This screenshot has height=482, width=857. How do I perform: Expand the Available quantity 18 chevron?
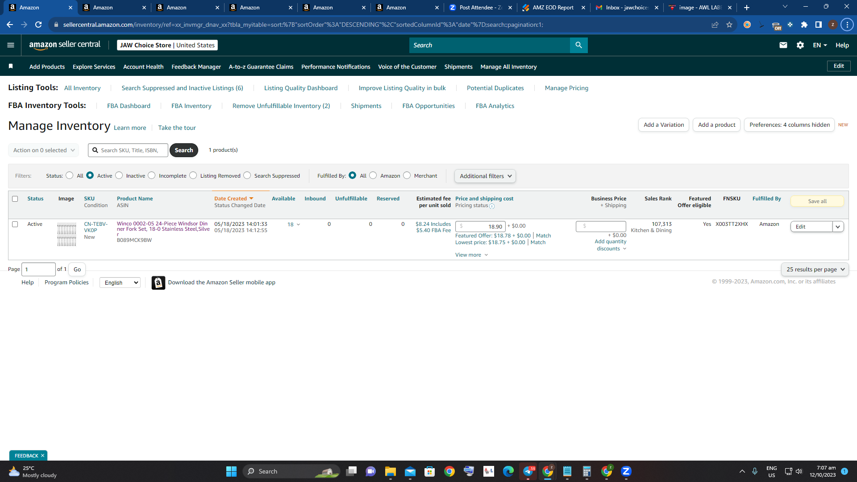(x=298, y=224)
